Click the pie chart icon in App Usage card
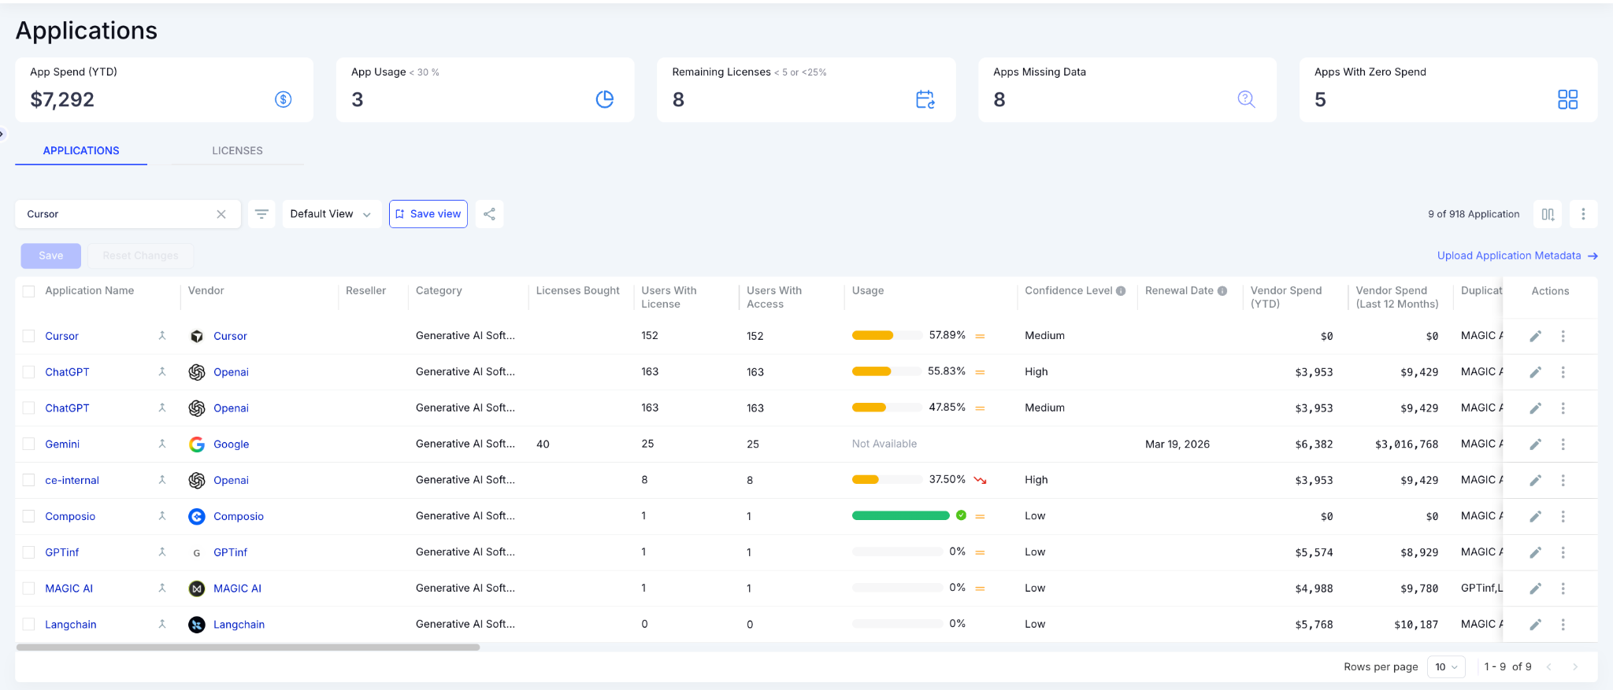Viewport: 1613px width, 690px height. coord(605,99)
